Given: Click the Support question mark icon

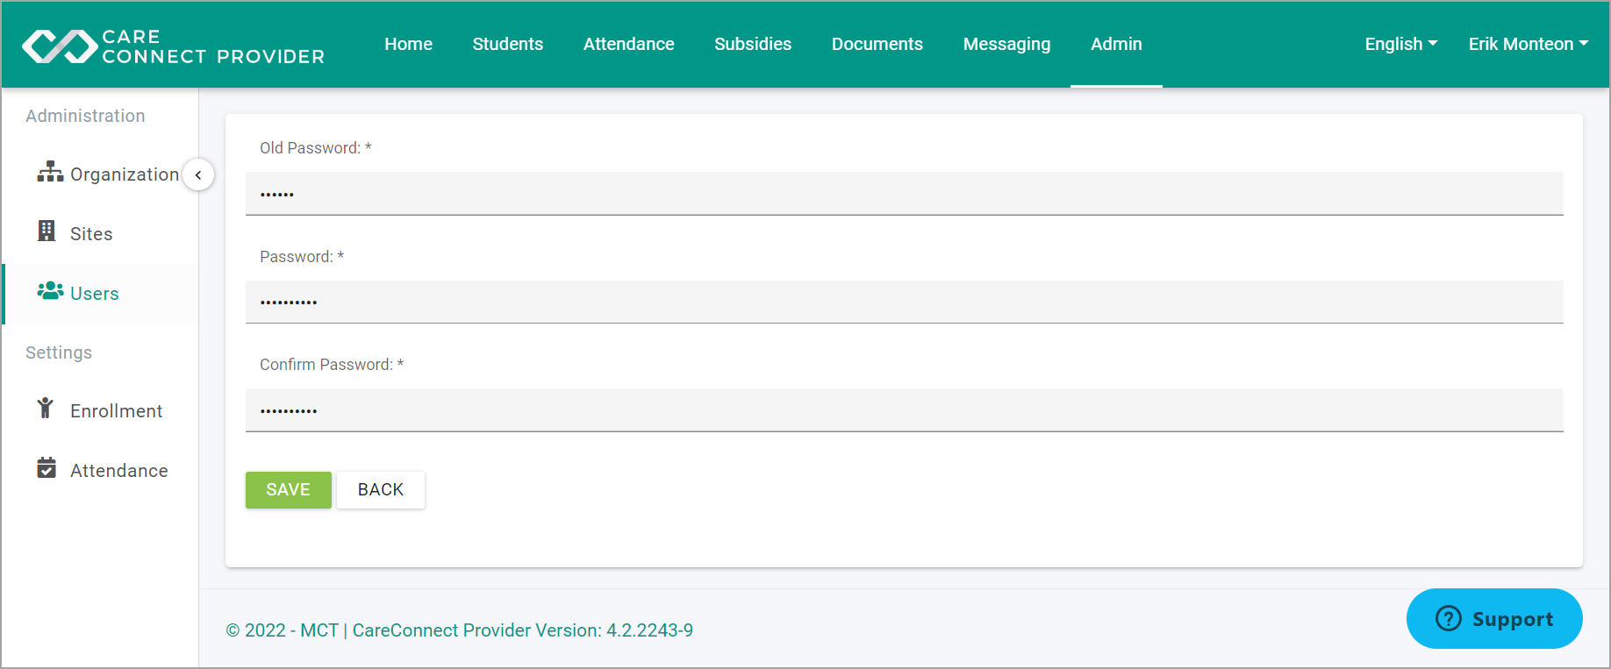Looking at the screenshot, I should pos(1448,619).
